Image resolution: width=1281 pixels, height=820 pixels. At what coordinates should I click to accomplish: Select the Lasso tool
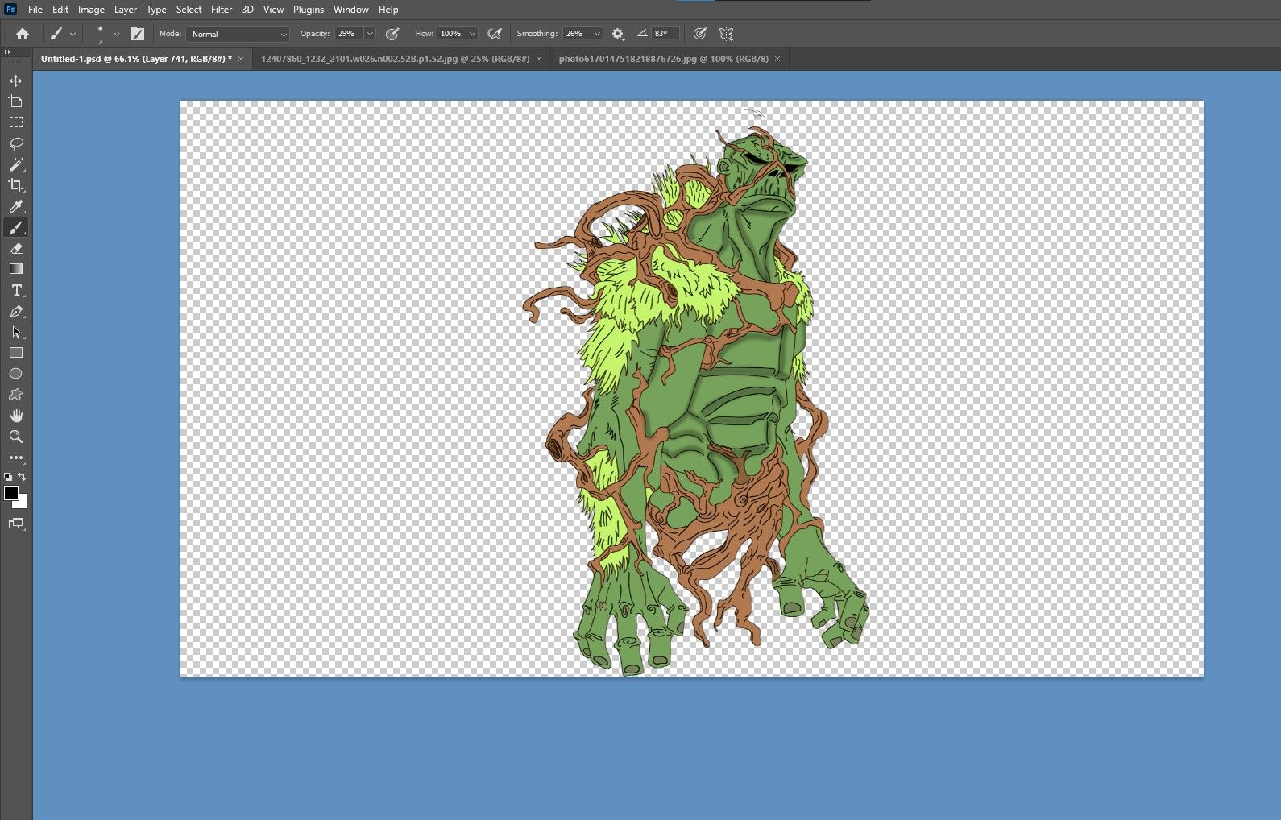click(x=15, y=143)
